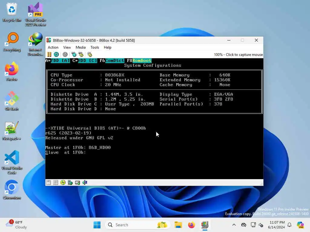Click the 'HDD [C]' boot option
The width and height of the screenshot is (310, 232).
[x=87, y=60]
